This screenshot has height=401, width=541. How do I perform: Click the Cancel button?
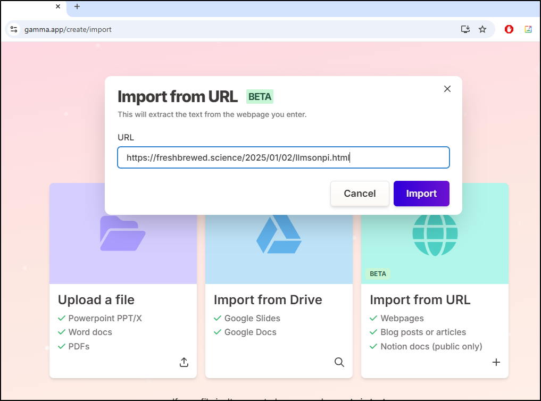[360, 194]
